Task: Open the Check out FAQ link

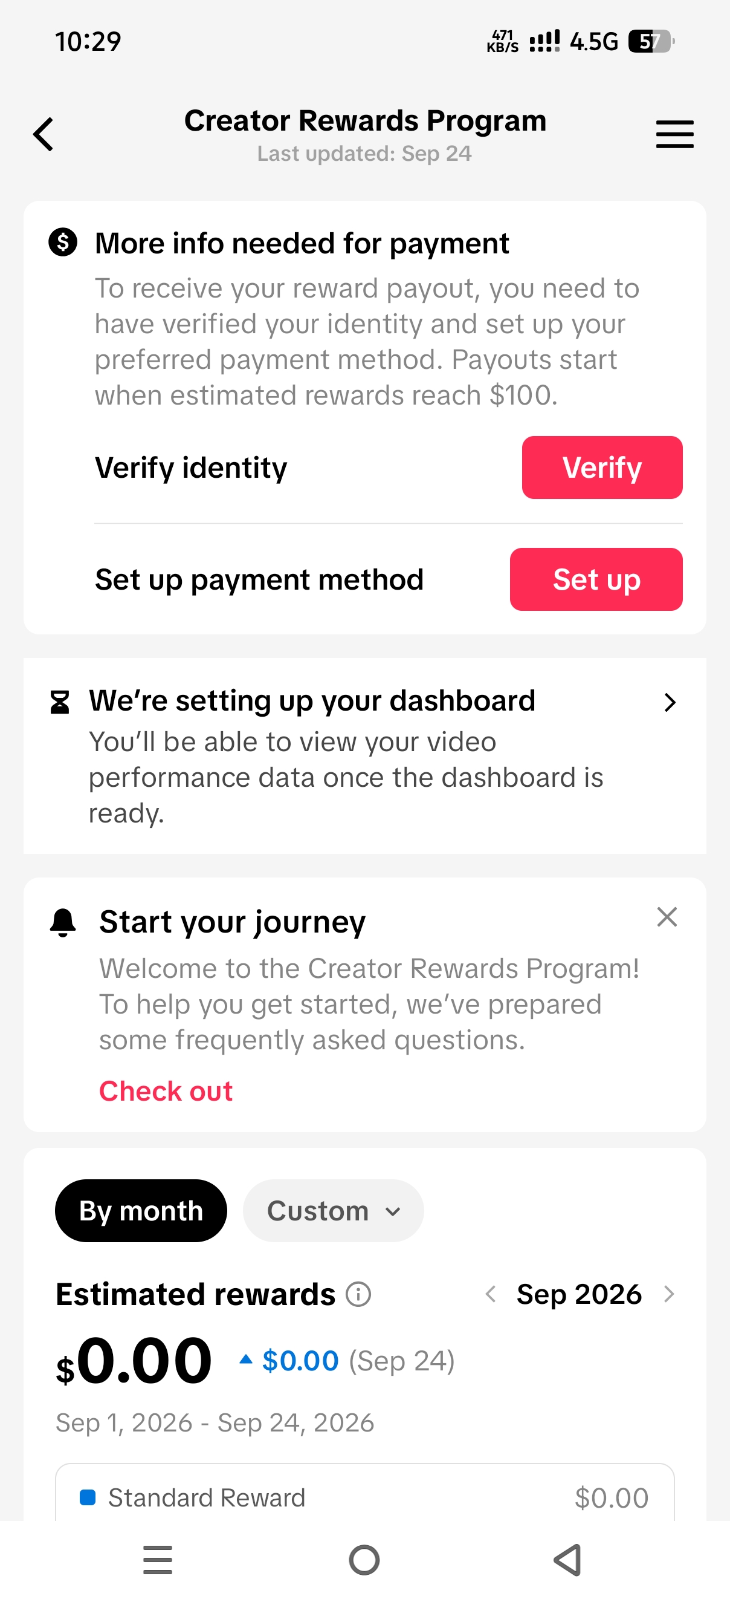Action: click(x=166, y=1090)
